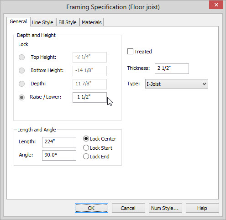The width and height of the screenshot is (226, 220).
Task: Enable the Treated checkbox
Action: pyautogui.click(x=130, y=52)
